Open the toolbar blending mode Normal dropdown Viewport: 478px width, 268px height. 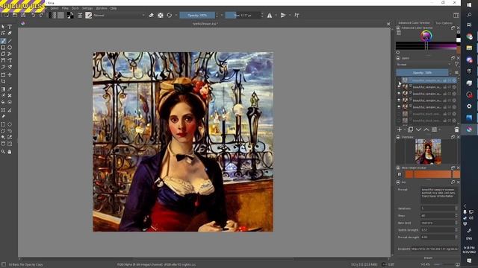point(119,15)
